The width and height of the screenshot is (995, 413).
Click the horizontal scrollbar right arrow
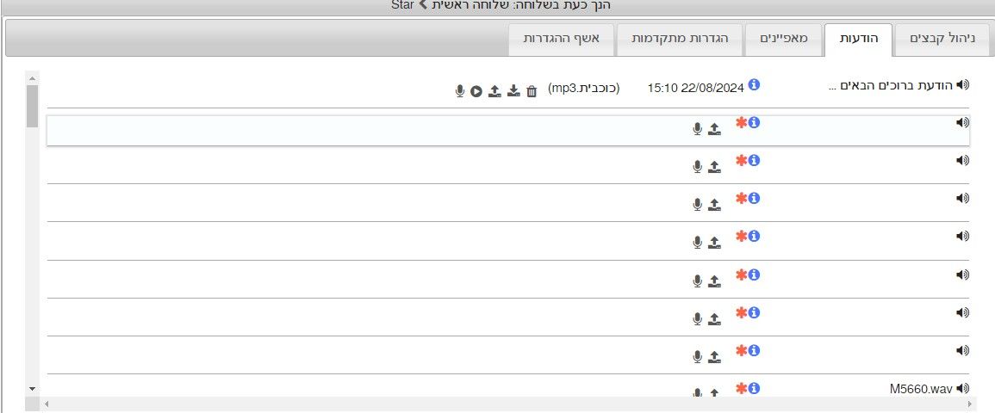pos(971,403)
